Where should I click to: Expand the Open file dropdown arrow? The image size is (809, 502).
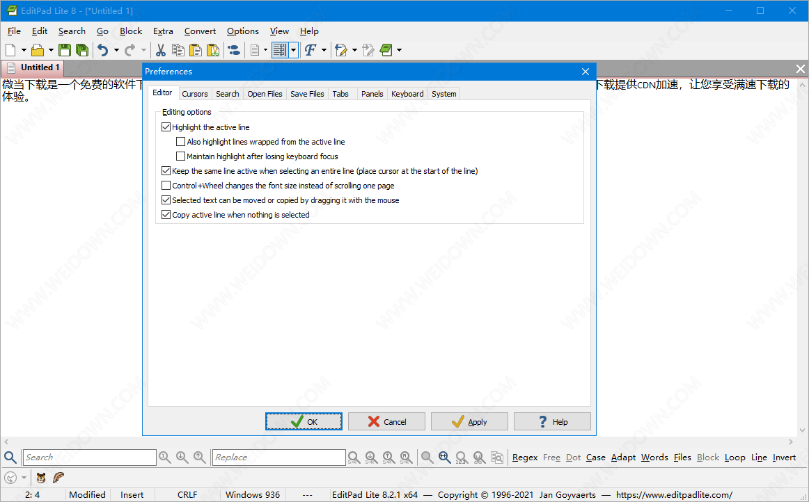pos(51,50)
